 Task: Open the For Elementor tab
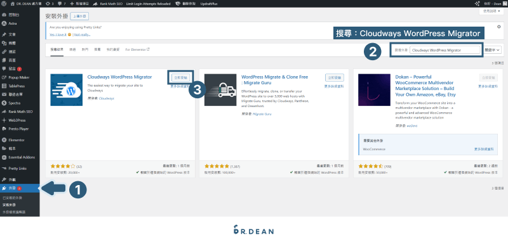(138, 50)
